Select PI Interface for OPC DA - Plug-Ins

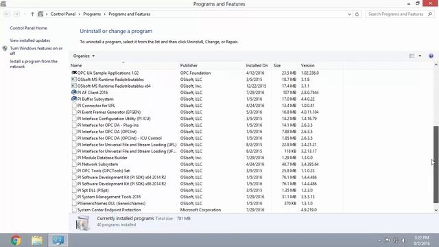coord(206,125)
